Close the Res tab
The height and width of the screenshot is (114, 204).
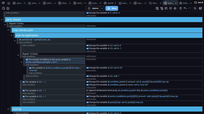[161, 3]
